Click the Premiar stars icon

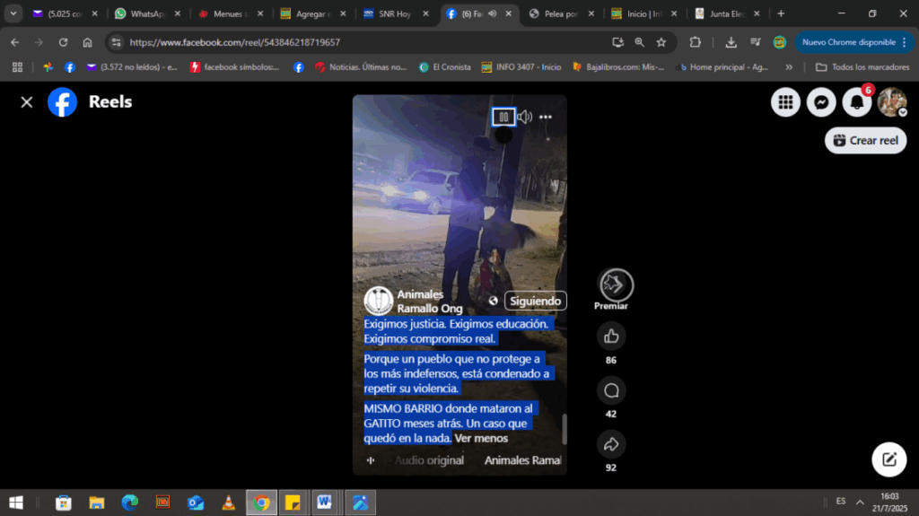pyautogui.click(x=616, y=284)
